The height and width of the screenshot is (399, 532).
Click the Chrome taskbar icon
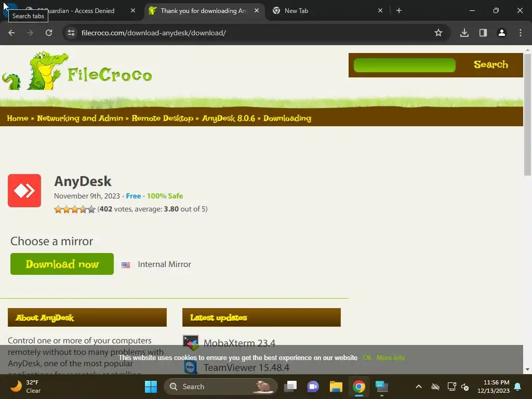359,387
